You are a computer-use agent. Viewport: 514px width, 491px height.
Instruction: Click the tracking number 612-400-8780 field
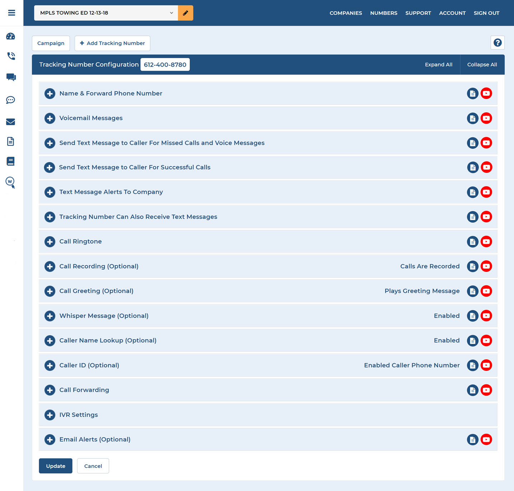165,65
